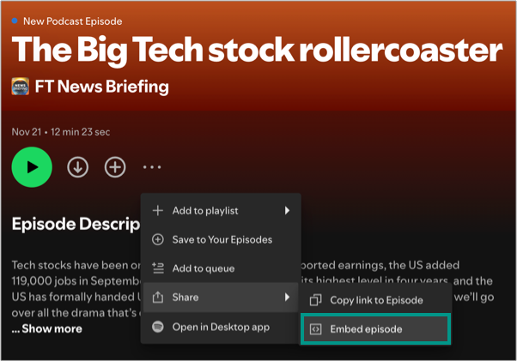Expand description with Show more
The height and width of the screenshot is (361, 517).
coord(47,328)
